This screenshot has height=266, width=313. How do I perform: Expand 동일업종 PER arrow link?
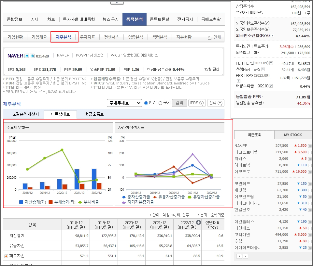[x=262, y=96]
